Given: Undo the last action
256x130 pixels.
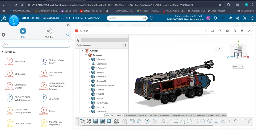Looking at the screenshot, I should coord(132,121).
